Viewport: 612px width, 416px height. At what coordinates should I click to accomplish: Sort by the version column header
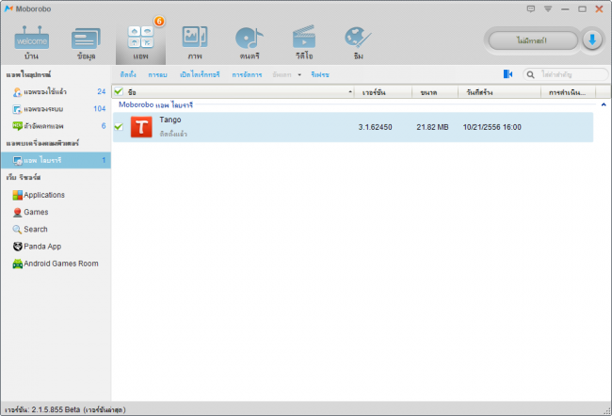tap(383, 92)
